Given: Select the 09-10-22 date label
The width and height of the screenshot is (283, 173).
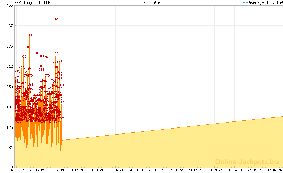Looking at the screenshot, I should (x=177, y=170).
